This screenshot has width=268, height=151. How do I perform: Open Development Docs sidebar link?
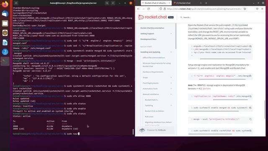pos(148,39)
